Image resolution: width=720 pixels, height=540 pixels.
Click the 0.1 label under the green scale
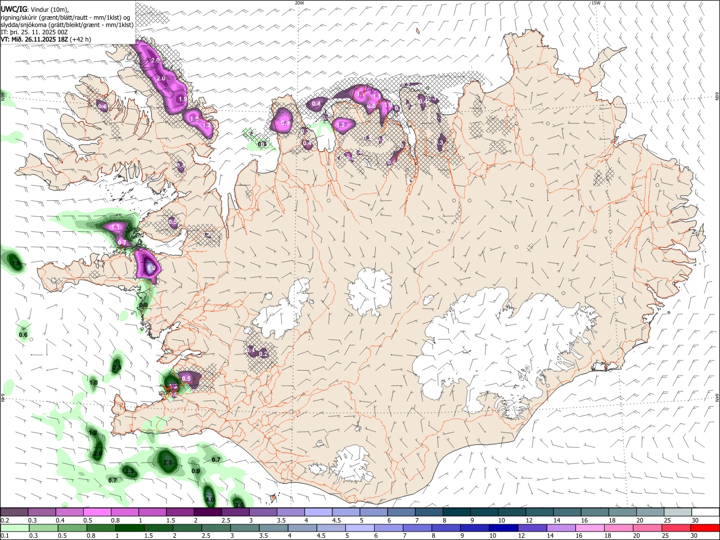tap(4, 536)
